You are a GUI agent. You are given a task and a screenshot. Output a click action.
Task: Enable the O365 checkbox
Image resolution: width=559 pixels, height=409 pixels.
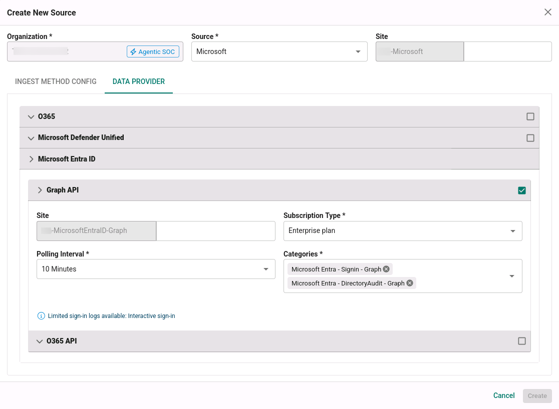[x=530, y=117]
